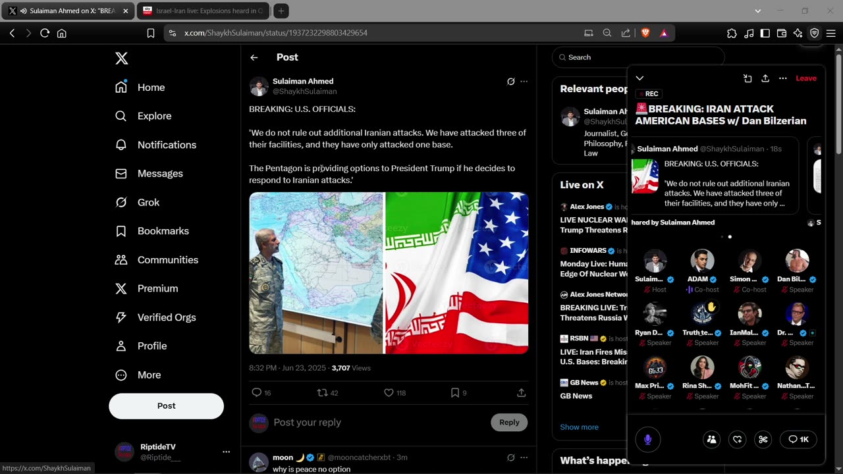843x474 pixels.
Task: Click the scissors clip icon in Space
Action: click(x=763, y=439)
